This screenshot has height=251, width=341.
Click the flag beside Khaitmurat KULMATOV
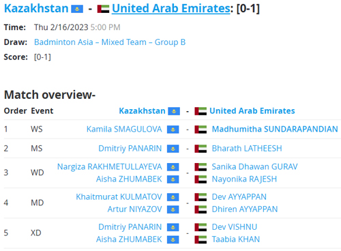click(173, 197)
